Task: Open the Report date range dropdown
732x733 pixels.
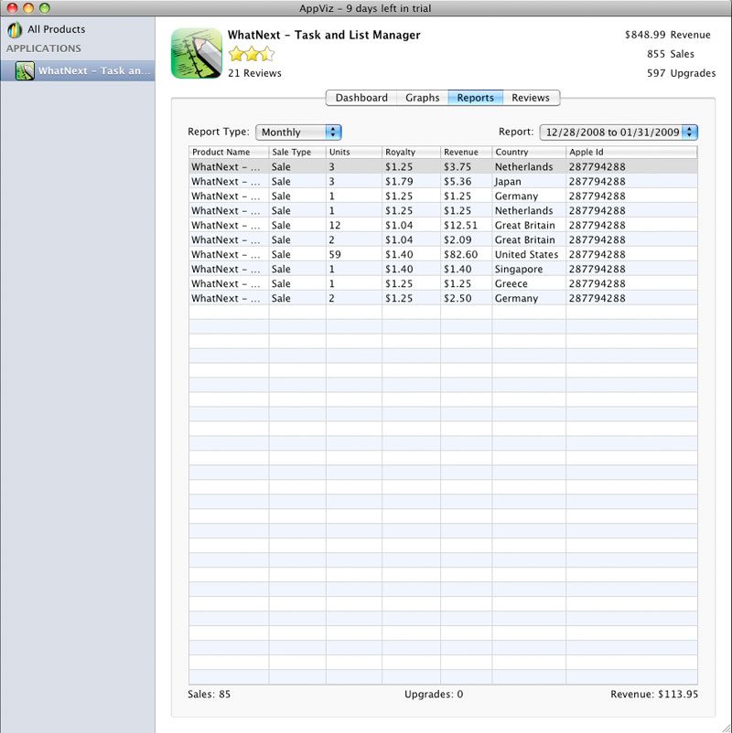Action: click(x=619, y=133)
